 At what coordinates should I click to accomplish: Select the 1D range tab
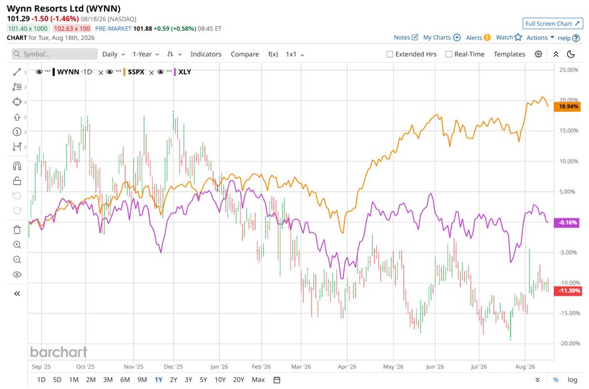tap(41, 380)
